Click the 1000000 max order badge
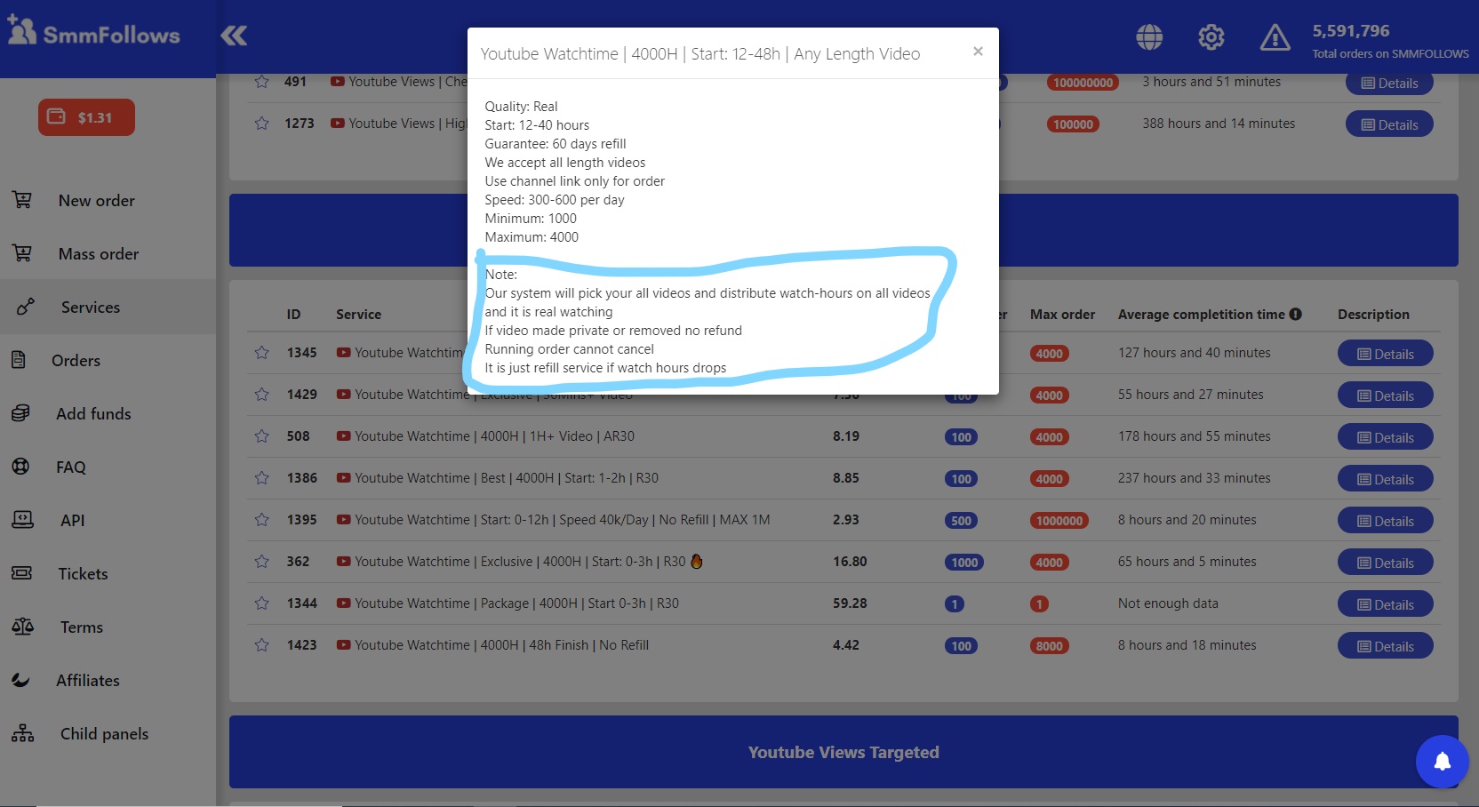This screenshot has height=807, width=1479. [x=1059, y=521]
